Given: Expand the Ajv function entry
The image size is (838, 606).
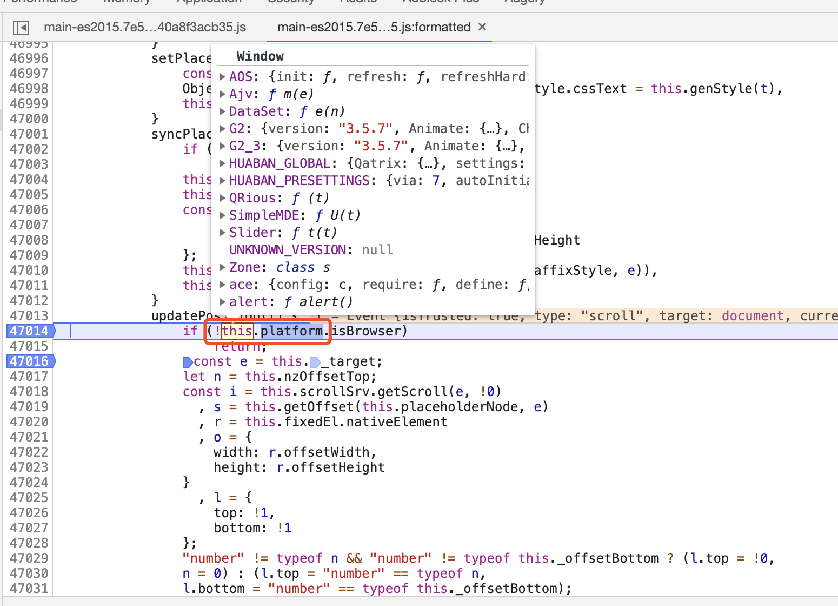Looking at the screenshot, I should pos(222,94).
